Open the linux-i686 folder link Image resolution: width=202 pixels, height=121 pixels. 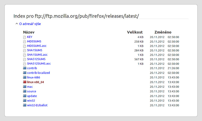[x=34, y=77]
